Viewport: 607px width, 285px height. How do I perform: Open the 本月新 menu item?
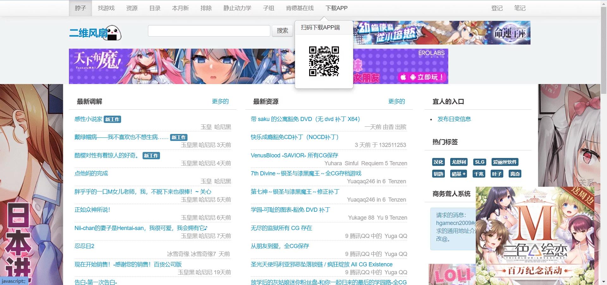pyautogui.click(x=181, y=8)
